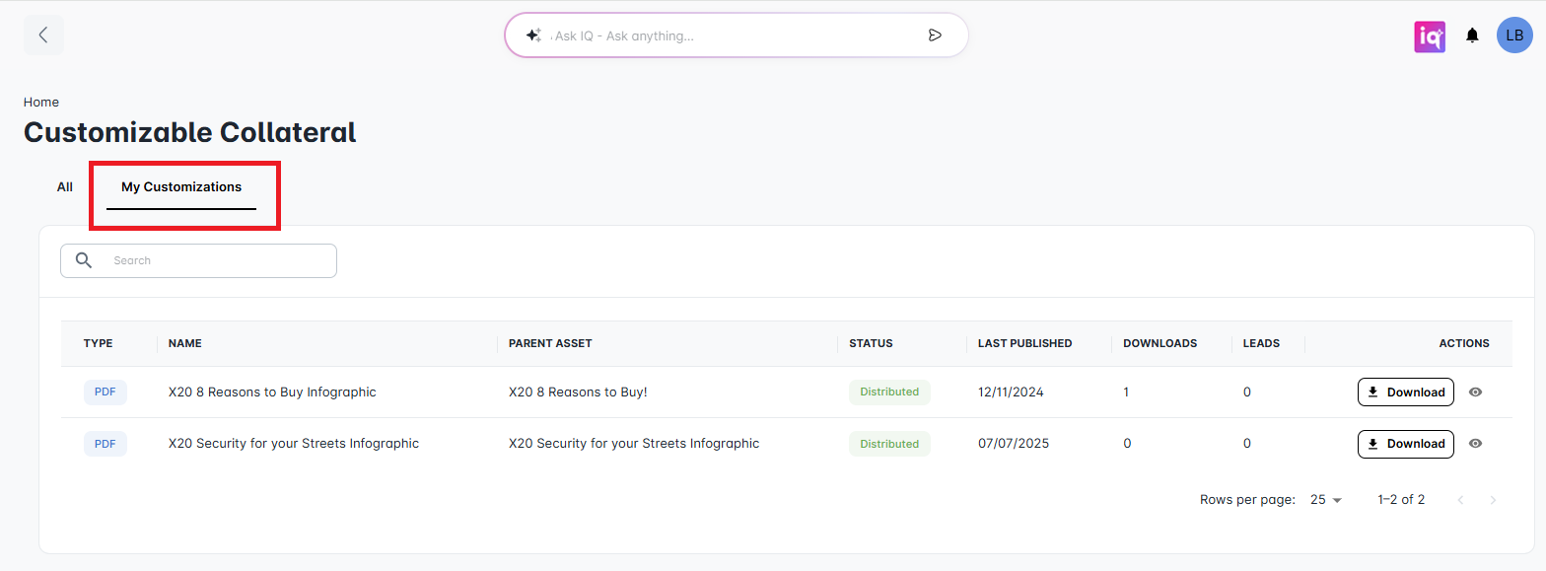Download X20 8 Reasons to Buy Infographic

pos(1405,393)
